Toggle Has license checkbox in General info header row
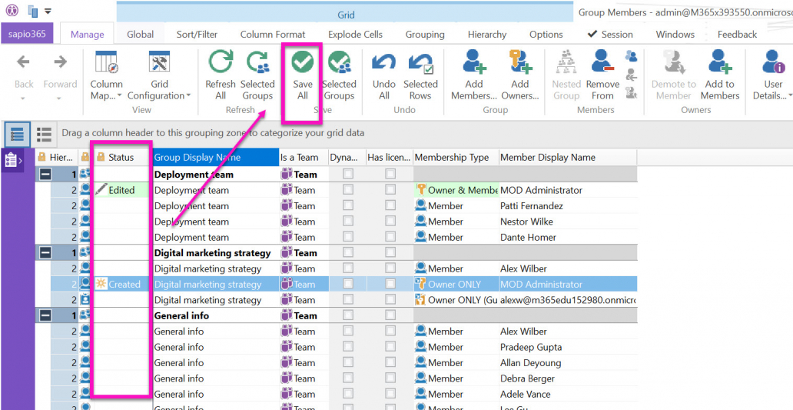This screenshot has width=793, height=410. click(390, 315)
